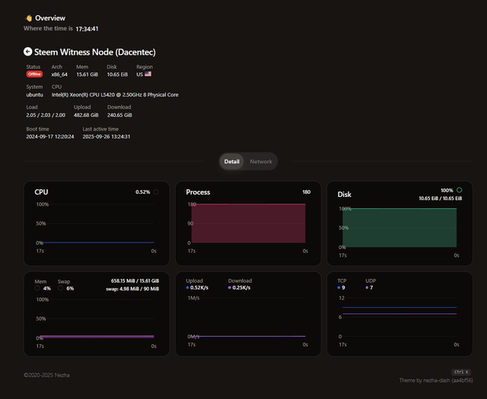This screenshot has height=399, width=487.
Task: Click the blue Upload legend dot
Action: coord(187,287)
